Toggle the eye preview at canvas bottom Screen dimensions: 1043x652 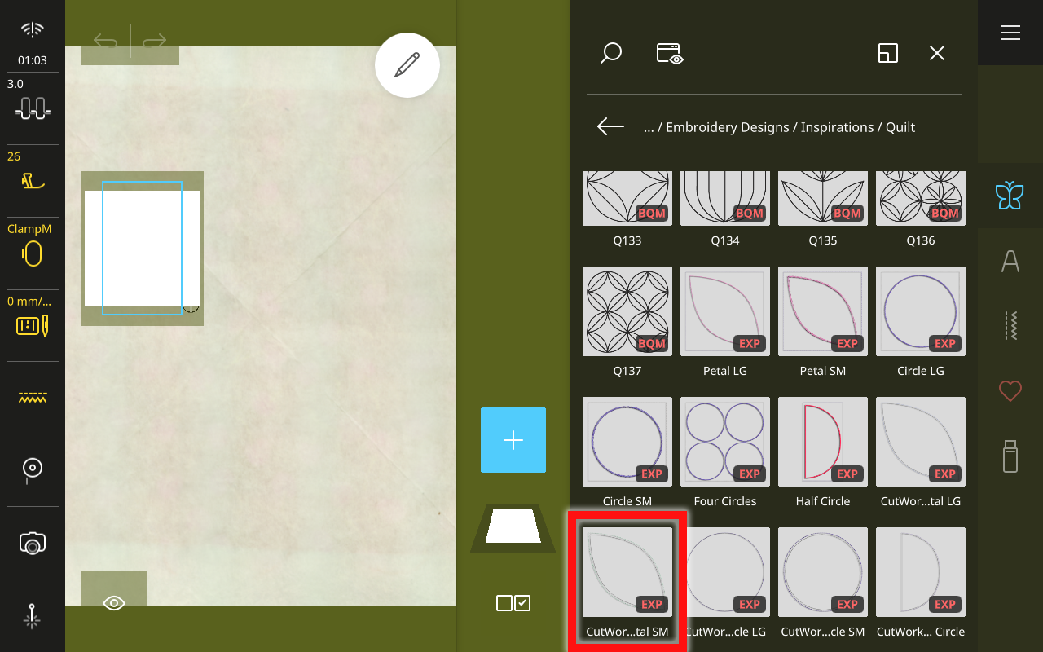113,603
